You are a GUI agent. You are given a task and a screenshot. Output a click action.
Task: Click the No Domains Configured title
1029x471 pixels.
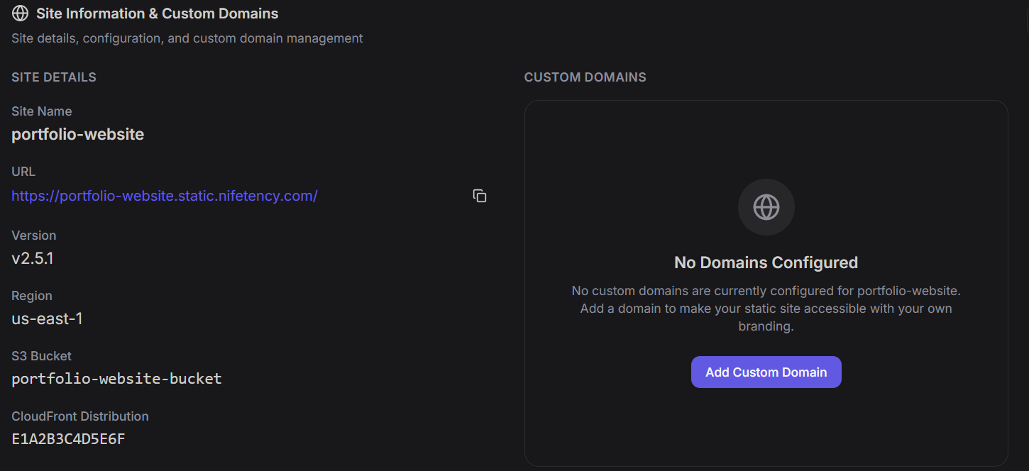tap(766, 262)
